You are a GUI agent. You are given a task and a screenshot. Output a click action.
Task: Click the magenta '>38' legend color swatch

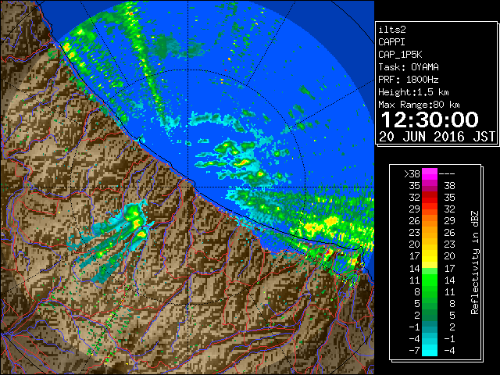(430, 173)
